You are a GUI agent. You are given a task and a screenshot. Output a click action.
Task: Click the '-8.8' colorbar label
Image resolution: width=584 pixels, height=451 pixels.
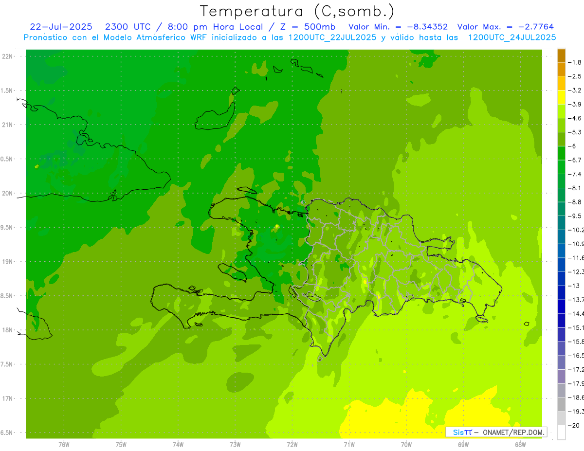pos(576,202)
